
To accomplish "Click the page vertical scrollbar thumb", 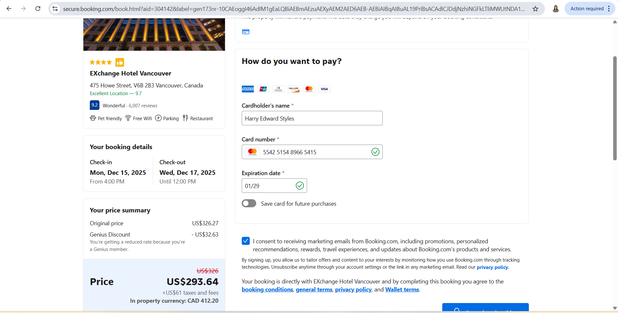I will [615, 108].
